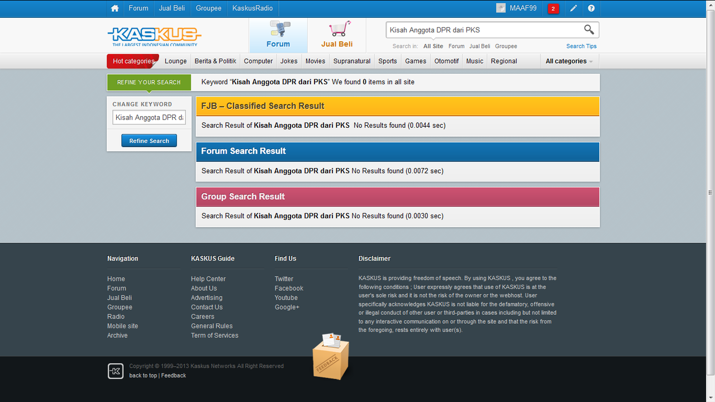Open Home link in footer Navigation
Image resolution: width=715 pixels, height=402 pixels.
coord(116,279)
